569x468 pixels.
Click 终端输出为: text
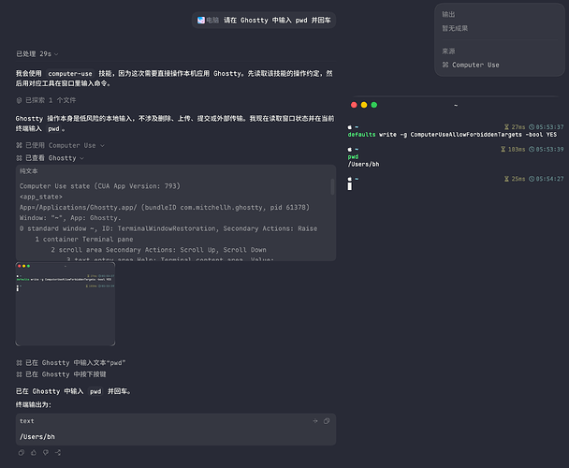tap(34, 404)
